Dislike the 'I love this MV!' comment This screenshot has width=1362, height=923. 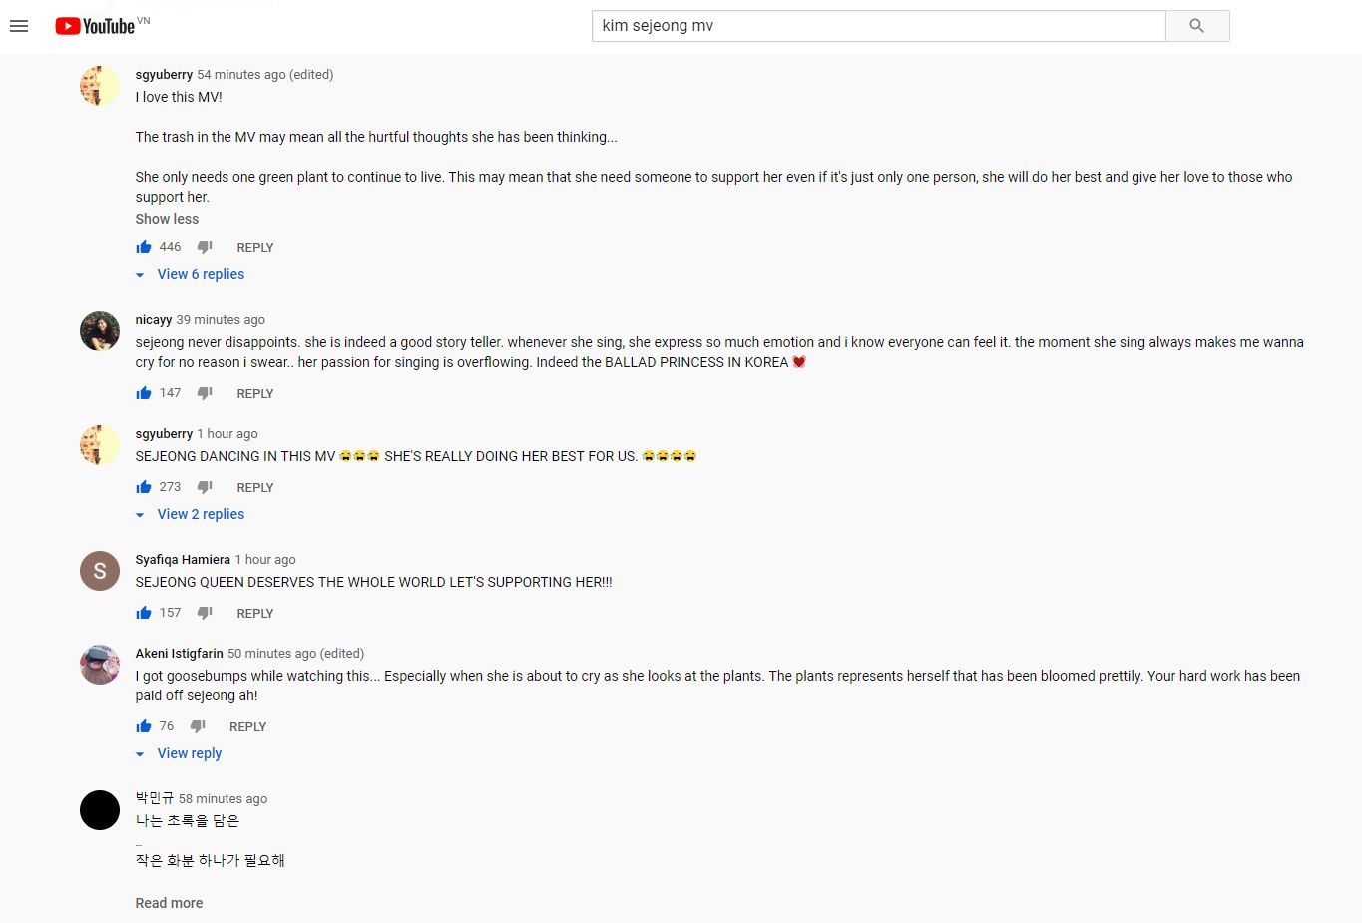click(x=205, y=247)
